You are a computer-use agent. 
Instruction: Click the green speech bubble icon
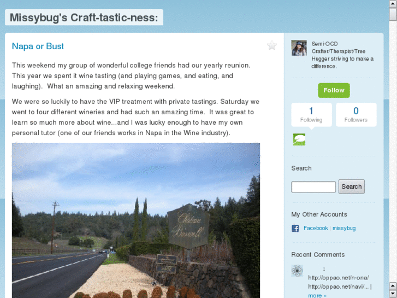tap(299, 139)
